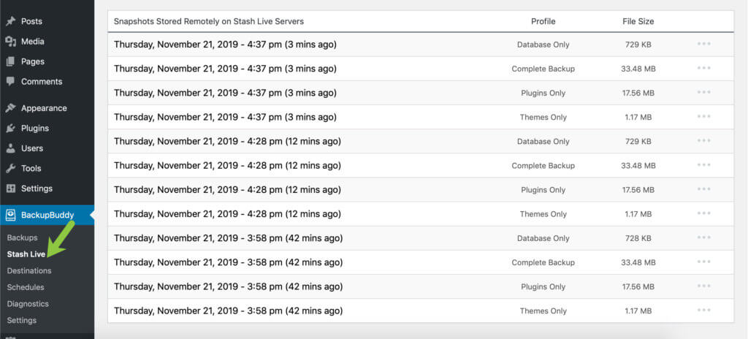Select Stash Live in BackupBuddy submenu
Image resolution: width=748 pixels, height=339 pixels.
[26, 254]
